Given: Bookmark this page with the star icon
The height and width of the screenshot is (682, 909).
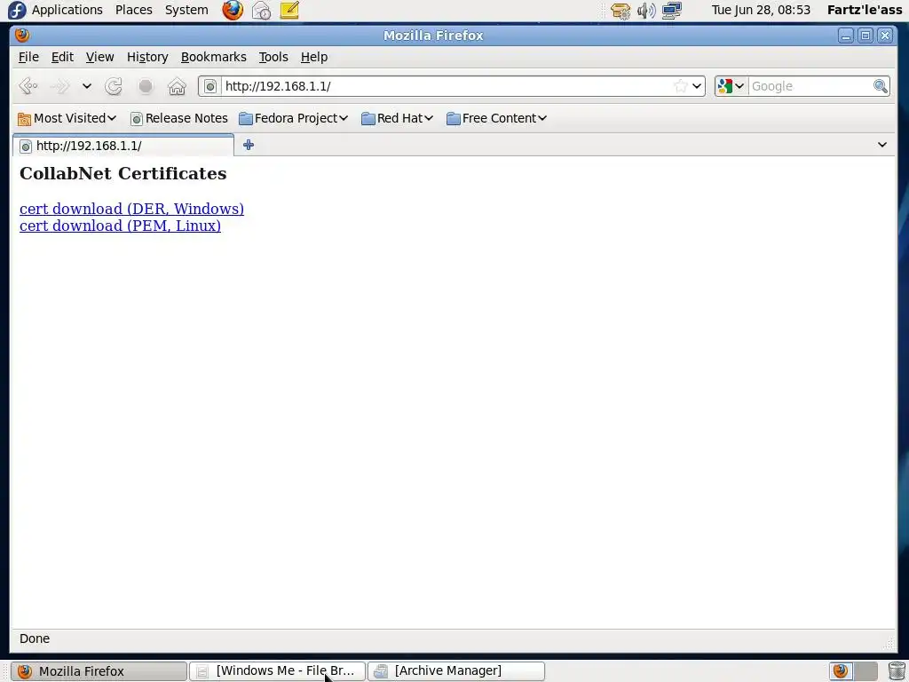Looking at the screenshot, I should pyautogui.click(x=681, y=86).
